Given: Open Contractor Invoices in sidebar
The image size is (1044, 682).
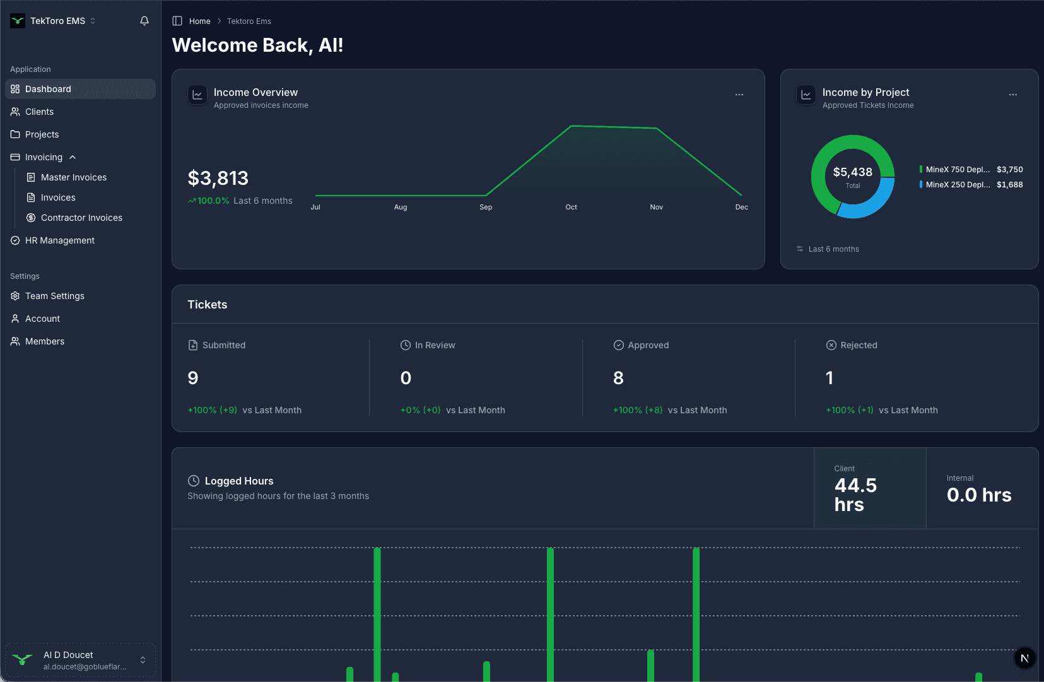Looking at the screenshot, I should point(81,218).
